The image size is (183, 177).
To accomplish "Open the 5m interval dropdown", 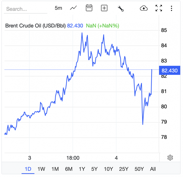I will coord(58,8).
